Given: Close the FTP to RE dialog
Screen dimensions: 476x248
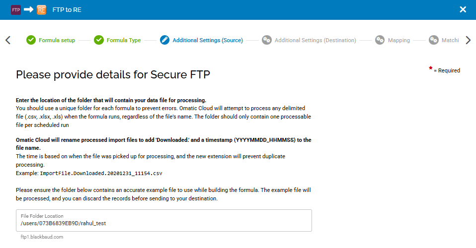Looking at the screenshot, I should coord(463,9).
